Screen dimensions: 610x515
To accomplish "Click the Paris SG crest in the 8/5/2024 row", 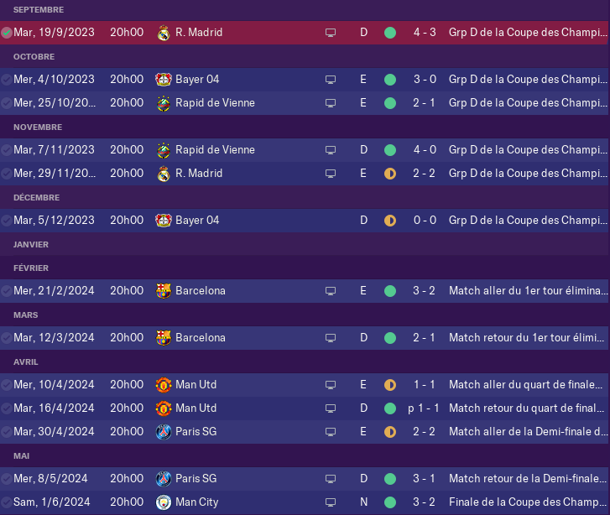I will 164,479.
